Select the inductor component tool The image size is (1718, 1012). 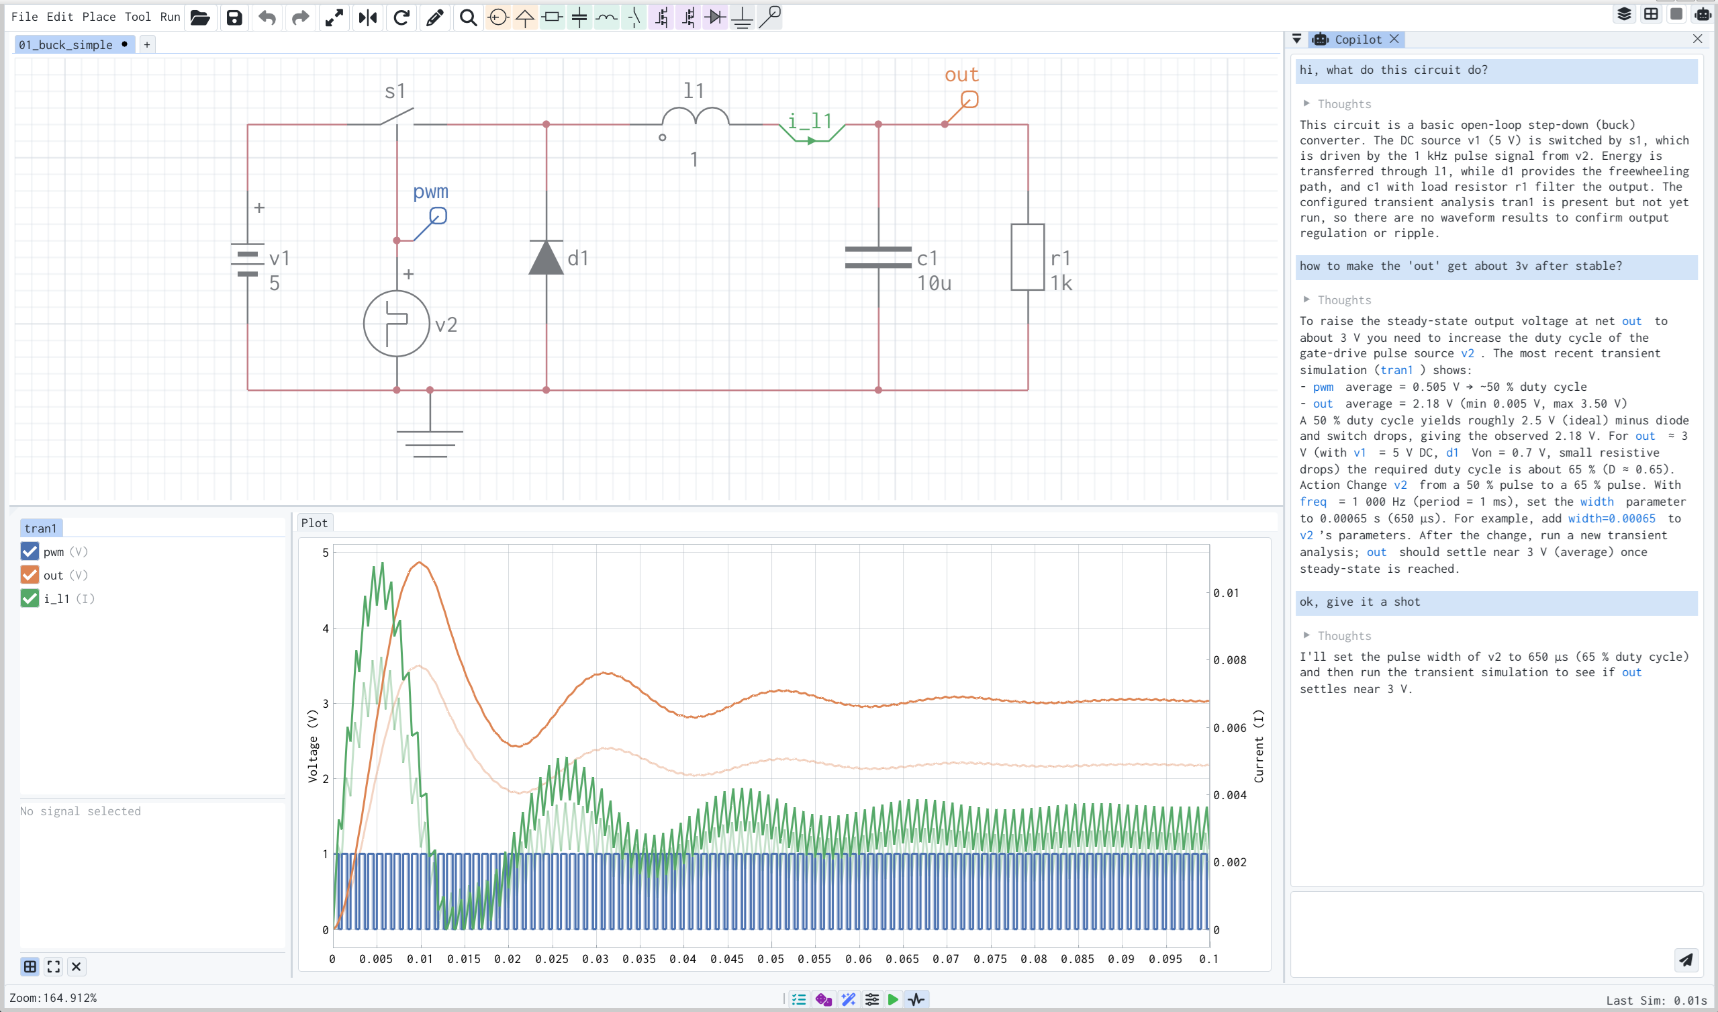pos(606,17)
